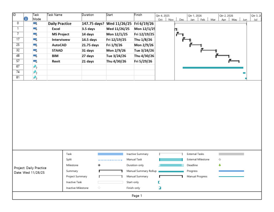Click manual-schedule pin icon in row 67
Viewport: 274px width, 212px height.
tap(35, 67)
